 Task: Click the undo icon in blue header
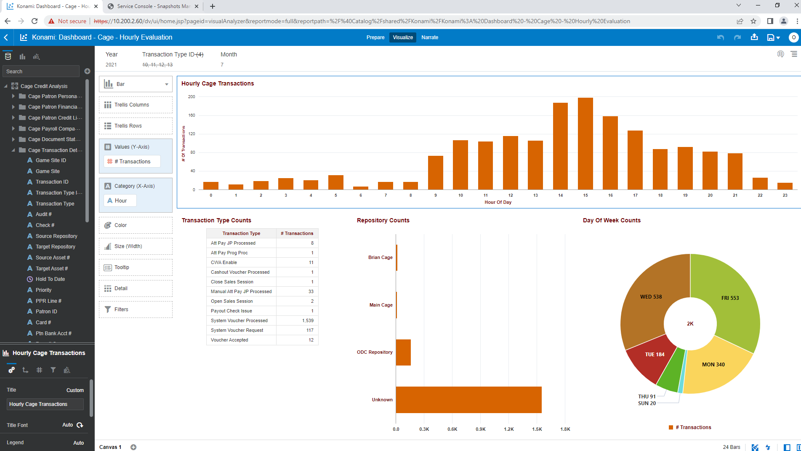(x=721, y=37)
